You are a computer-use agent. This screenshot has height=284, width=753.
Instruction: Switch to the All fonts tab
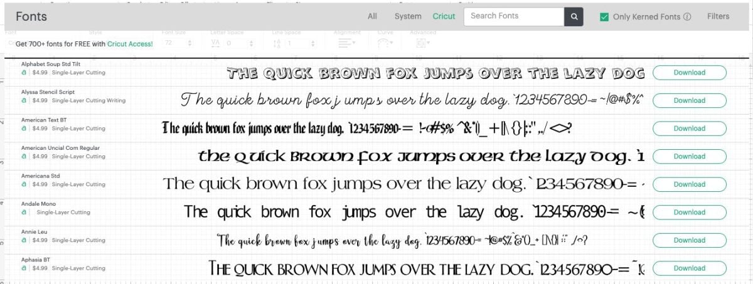(x=372, y=16)
